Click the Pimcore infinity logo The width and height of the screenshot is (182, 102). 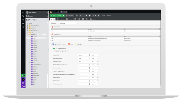click(x=23, y=86)
